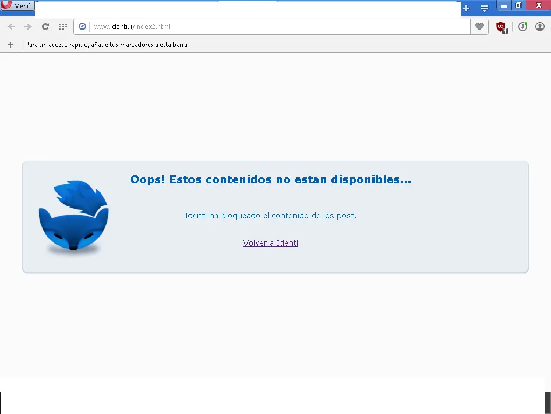551x414 pixels.
Task: Bookmark page with the heart icon
Action: click(479, 27)
